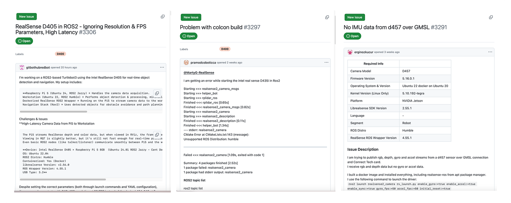Open the options menu on pramodcoboticca's comment
The height and width of the screenshot is (203, 511).
[x=327, y=62]
